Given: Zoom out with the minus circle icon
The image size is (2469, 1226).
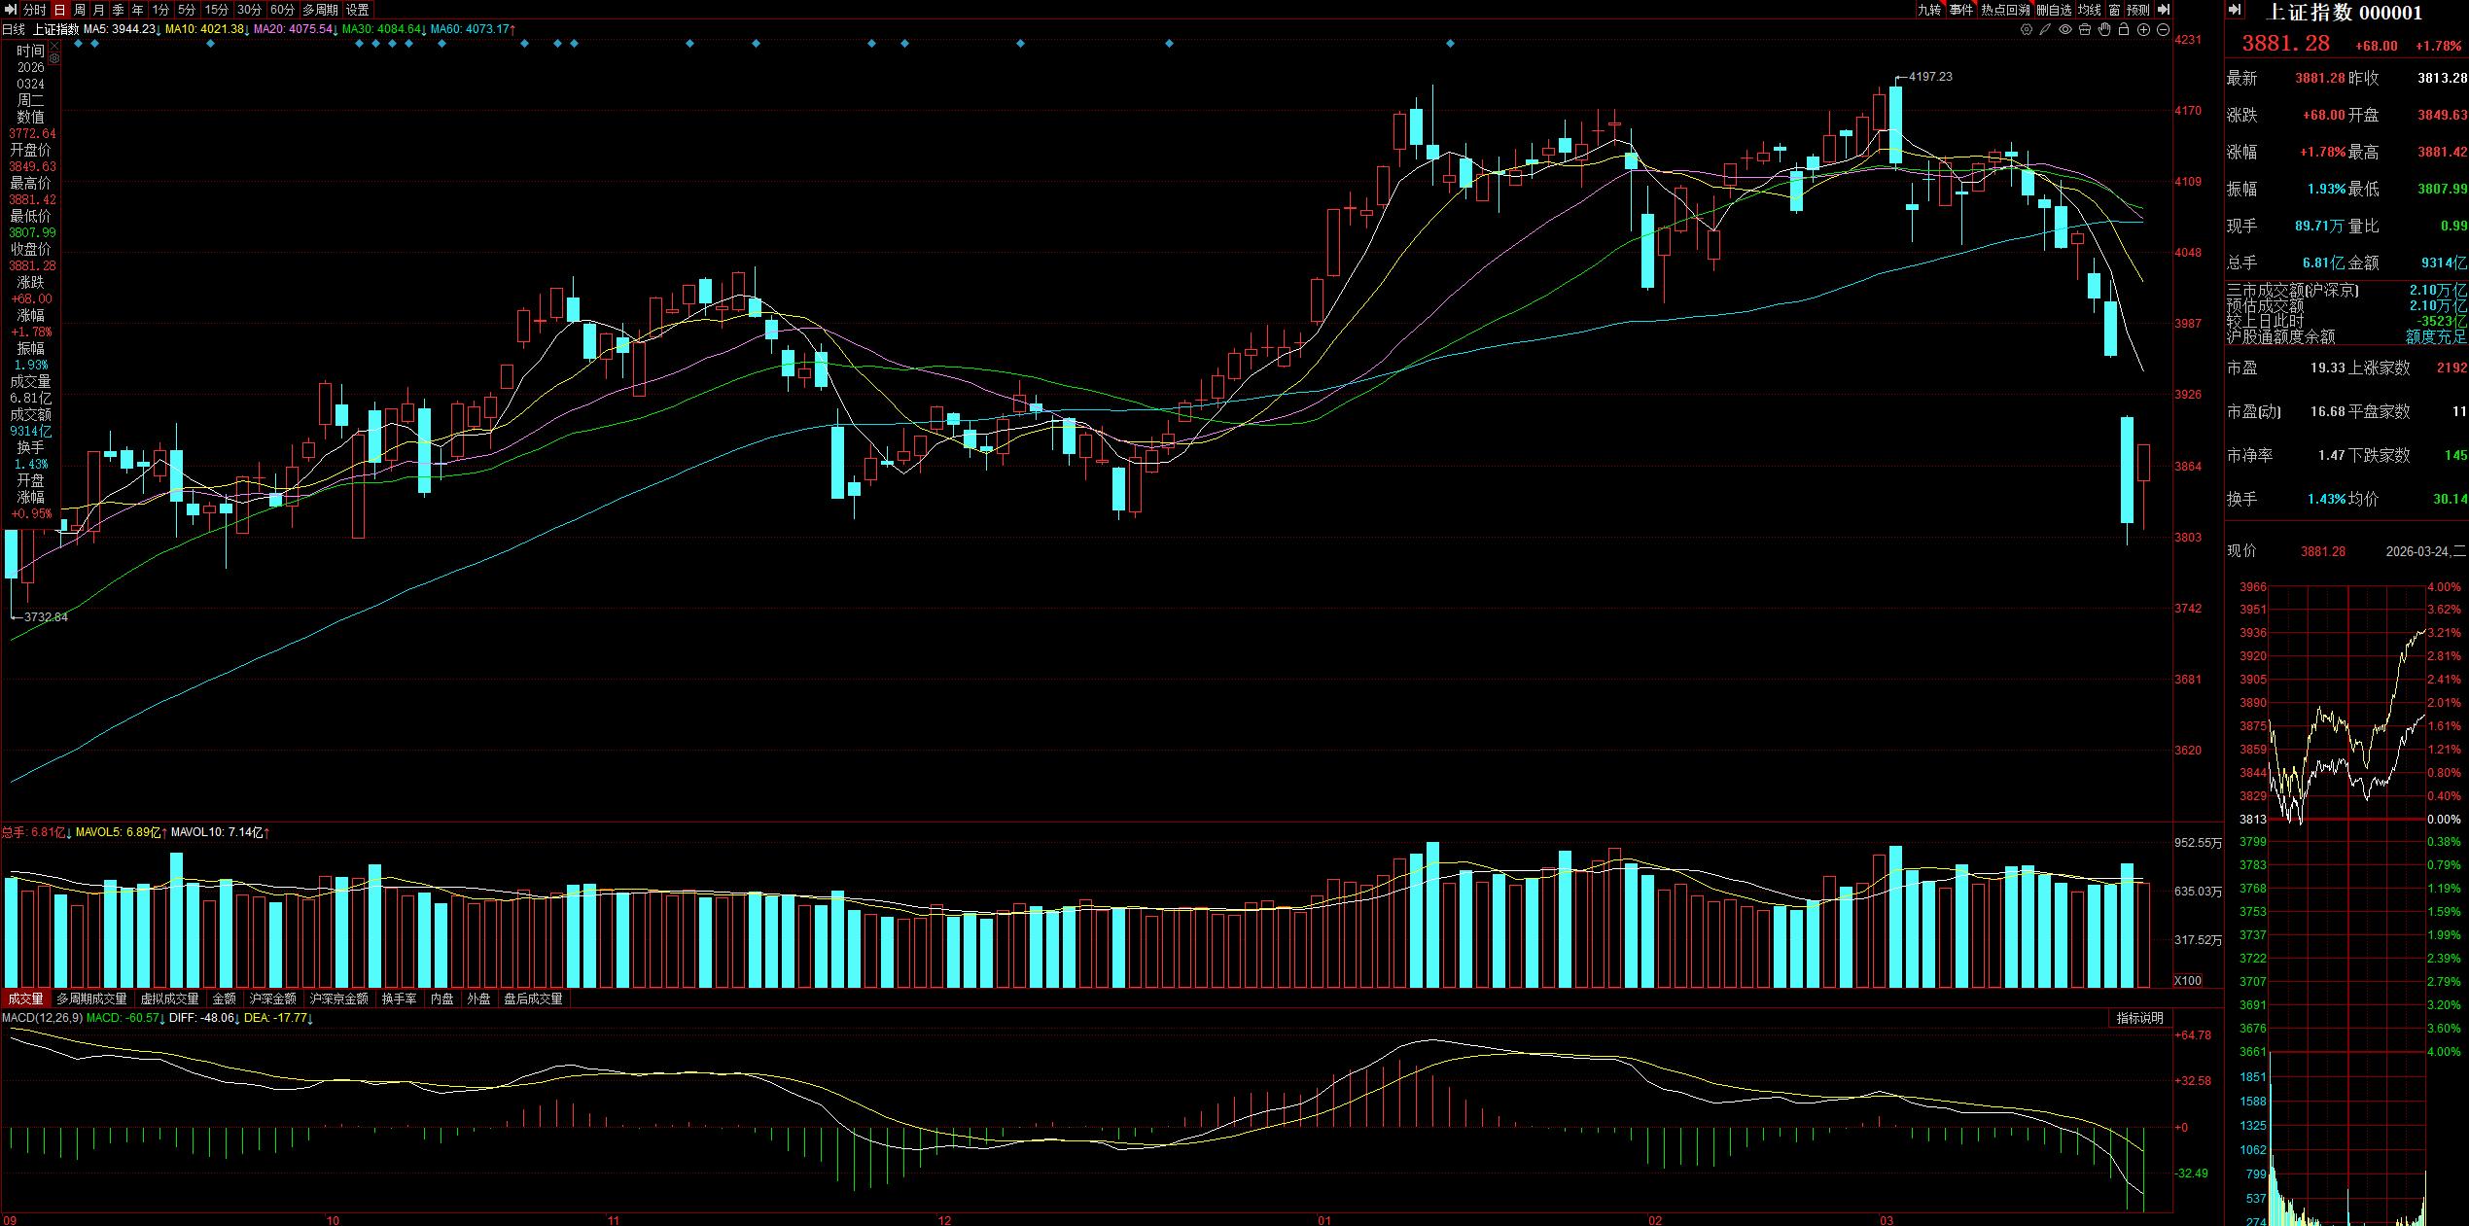Looking at the screenshot, I should coord(2163,30).
